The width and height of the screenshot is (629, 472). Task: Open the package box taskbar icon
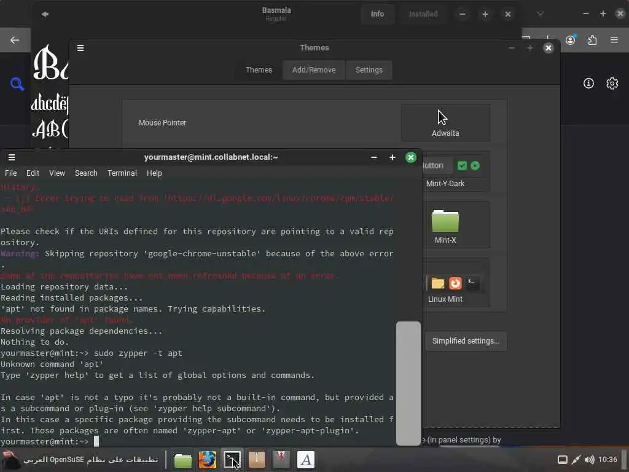257,460
